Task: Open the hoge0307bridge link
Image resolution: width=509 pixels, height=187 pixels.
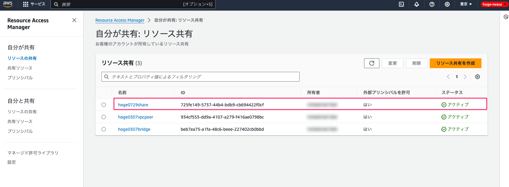Action: pos(134,129)
